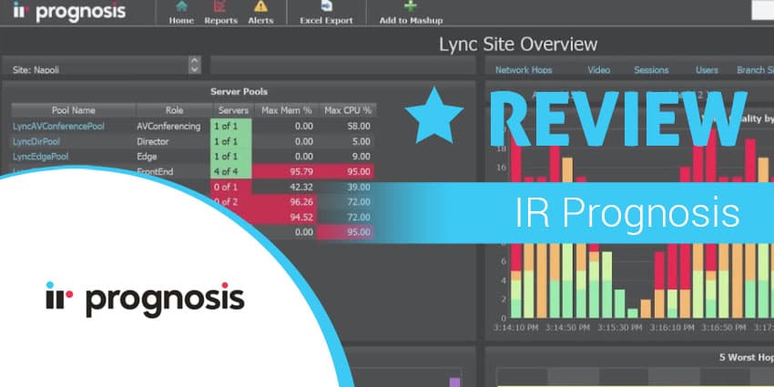The width and height of the screenshot is (774, 387).
Task: Click the Add to Mashup plus icon
Action: coord(410,6)
